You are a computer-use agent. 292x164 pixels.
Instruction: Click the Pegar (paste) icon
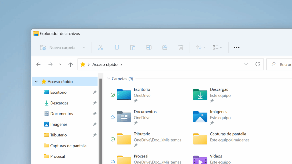(133, 47)
